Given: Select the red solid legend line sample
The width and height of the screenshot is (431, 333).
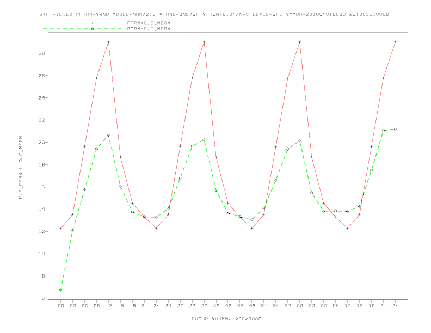Looking at the screenshot, I should pyautogui.click(x=84, y=23).
